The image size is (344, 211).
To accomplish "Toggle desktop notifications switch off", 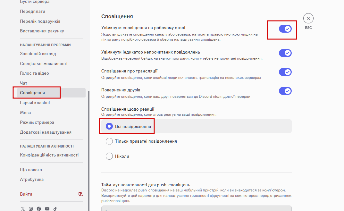I will tap(285, 29).
